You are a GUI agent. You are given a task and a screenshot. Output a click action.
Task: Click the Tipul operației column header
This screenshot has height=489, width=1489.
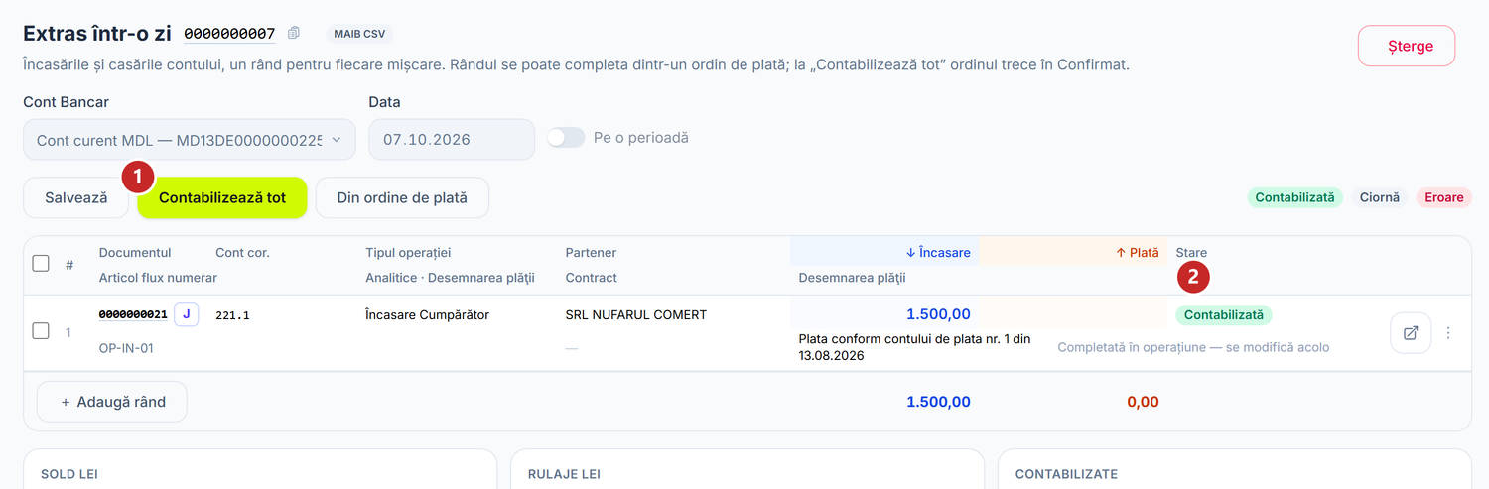pyautogui.click(x=408, y=253)
